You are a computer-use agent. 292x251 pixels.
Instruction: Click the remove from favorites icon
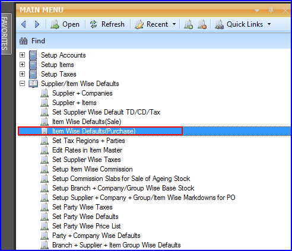click(x=202, y=24)
